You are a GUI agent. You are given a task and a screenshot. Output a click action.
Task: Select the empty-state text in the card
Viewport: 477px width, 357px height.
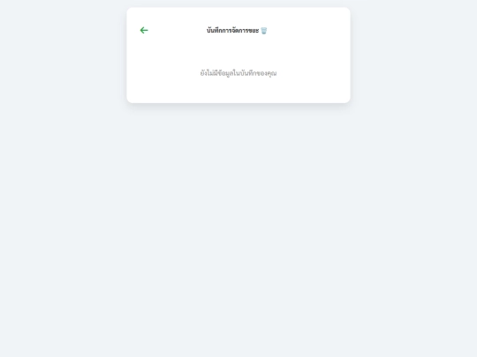tap(238, 73)
